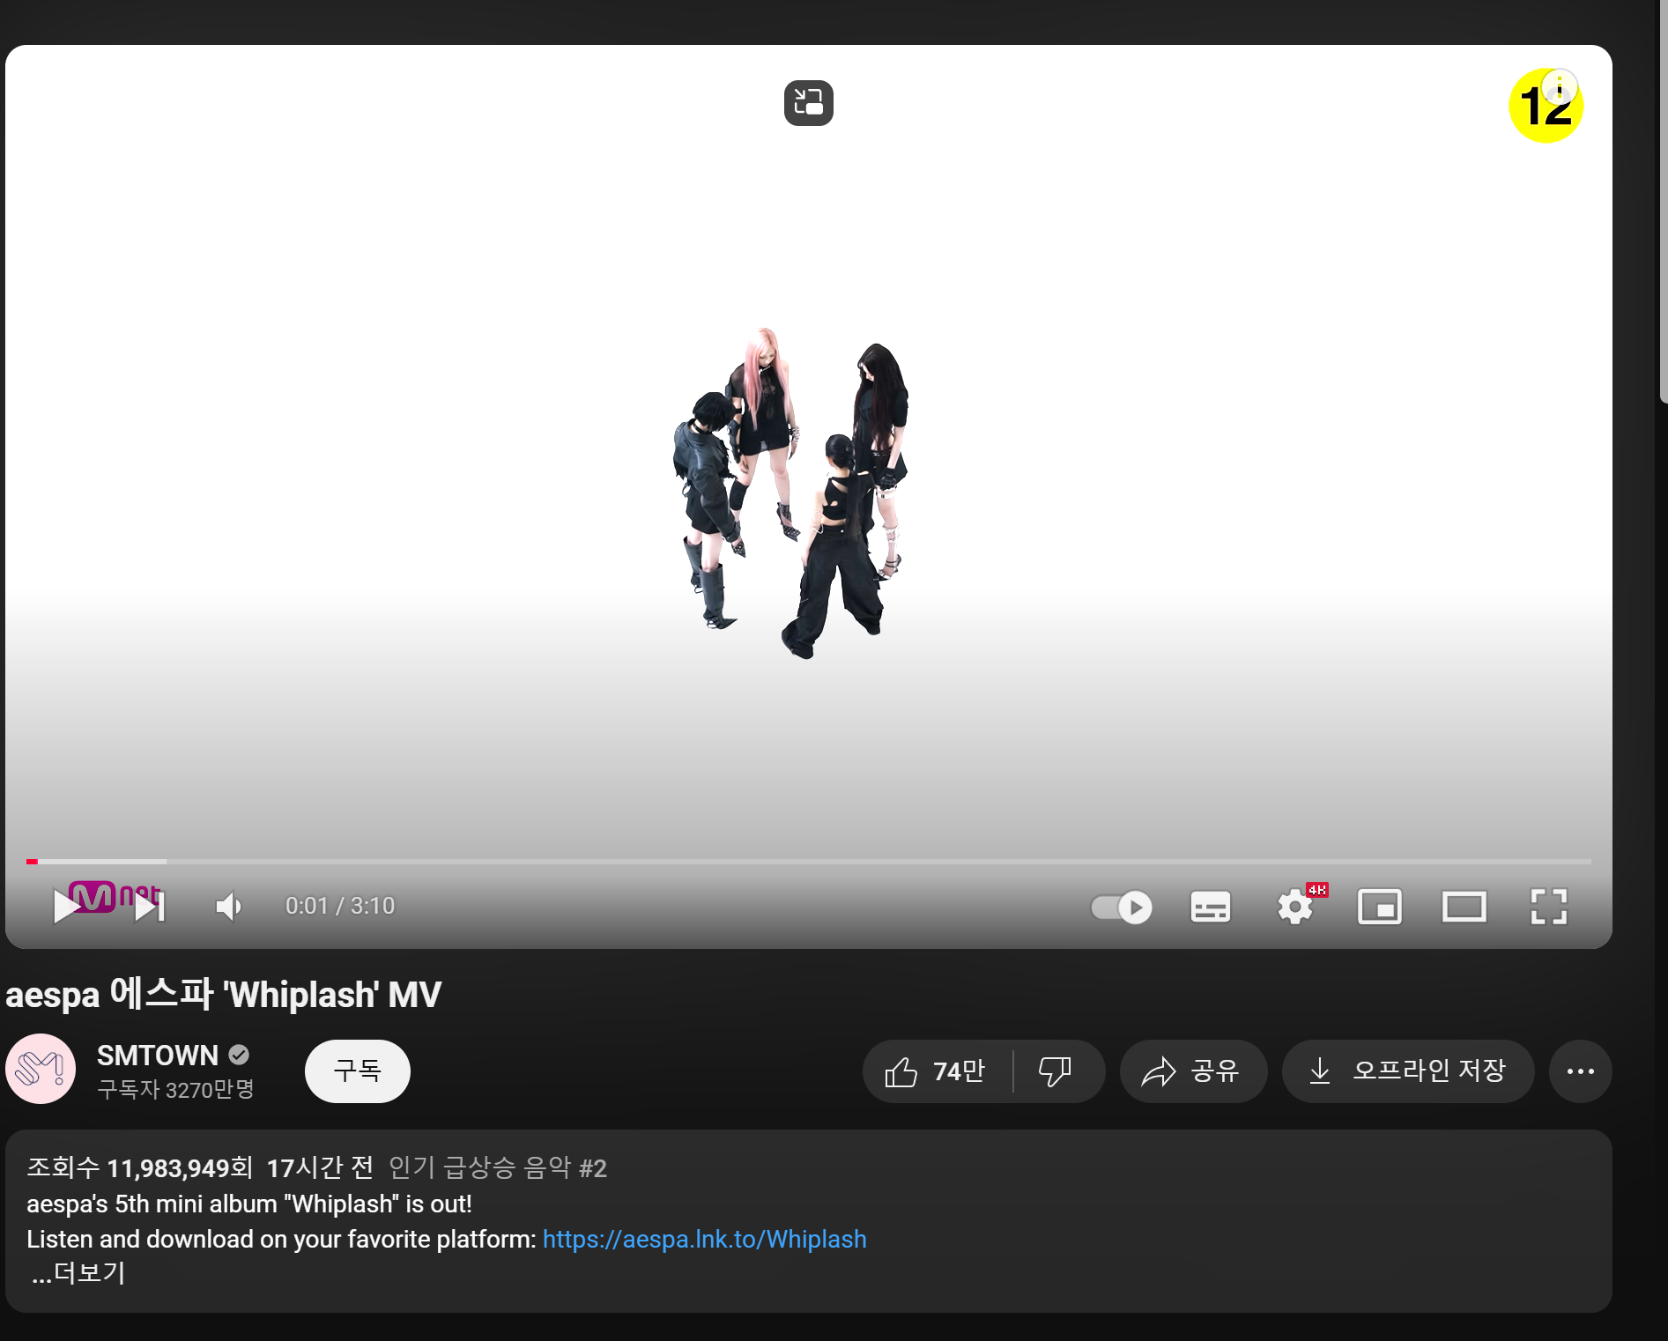This screenshot has height=1341, width=1668.
Task: Open the settings gear with 4K badge
Action: click(x=1296, y=907)
